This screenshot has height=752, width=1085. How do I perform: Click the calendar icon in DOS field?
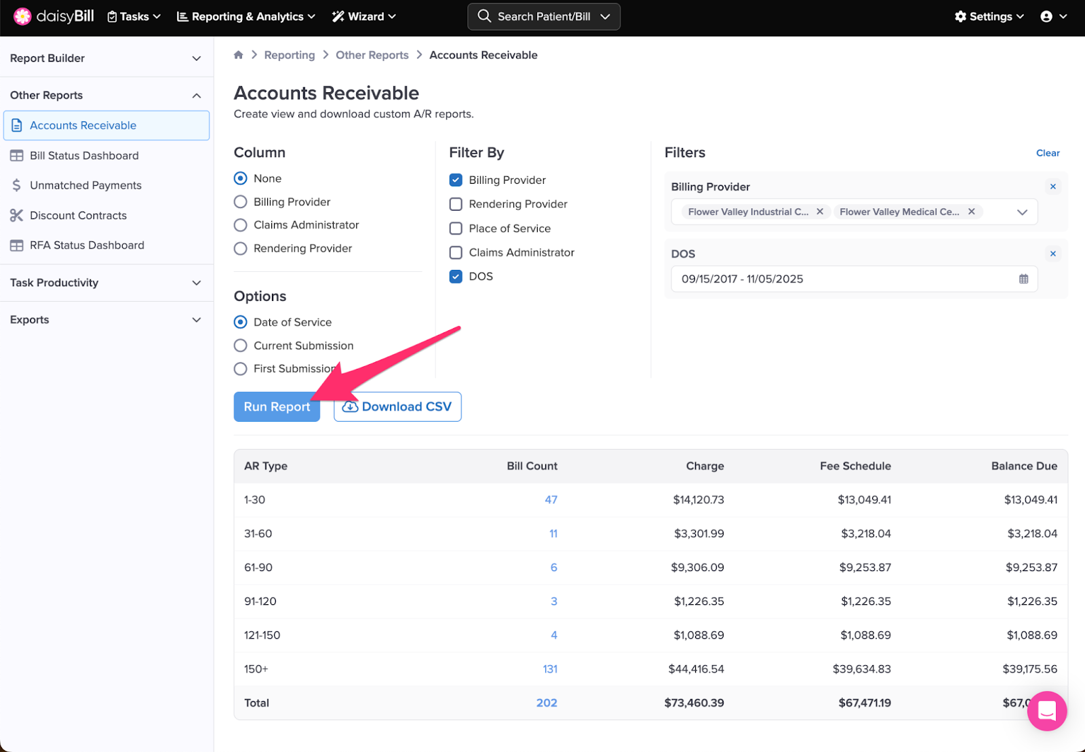tap(1023, 279)
